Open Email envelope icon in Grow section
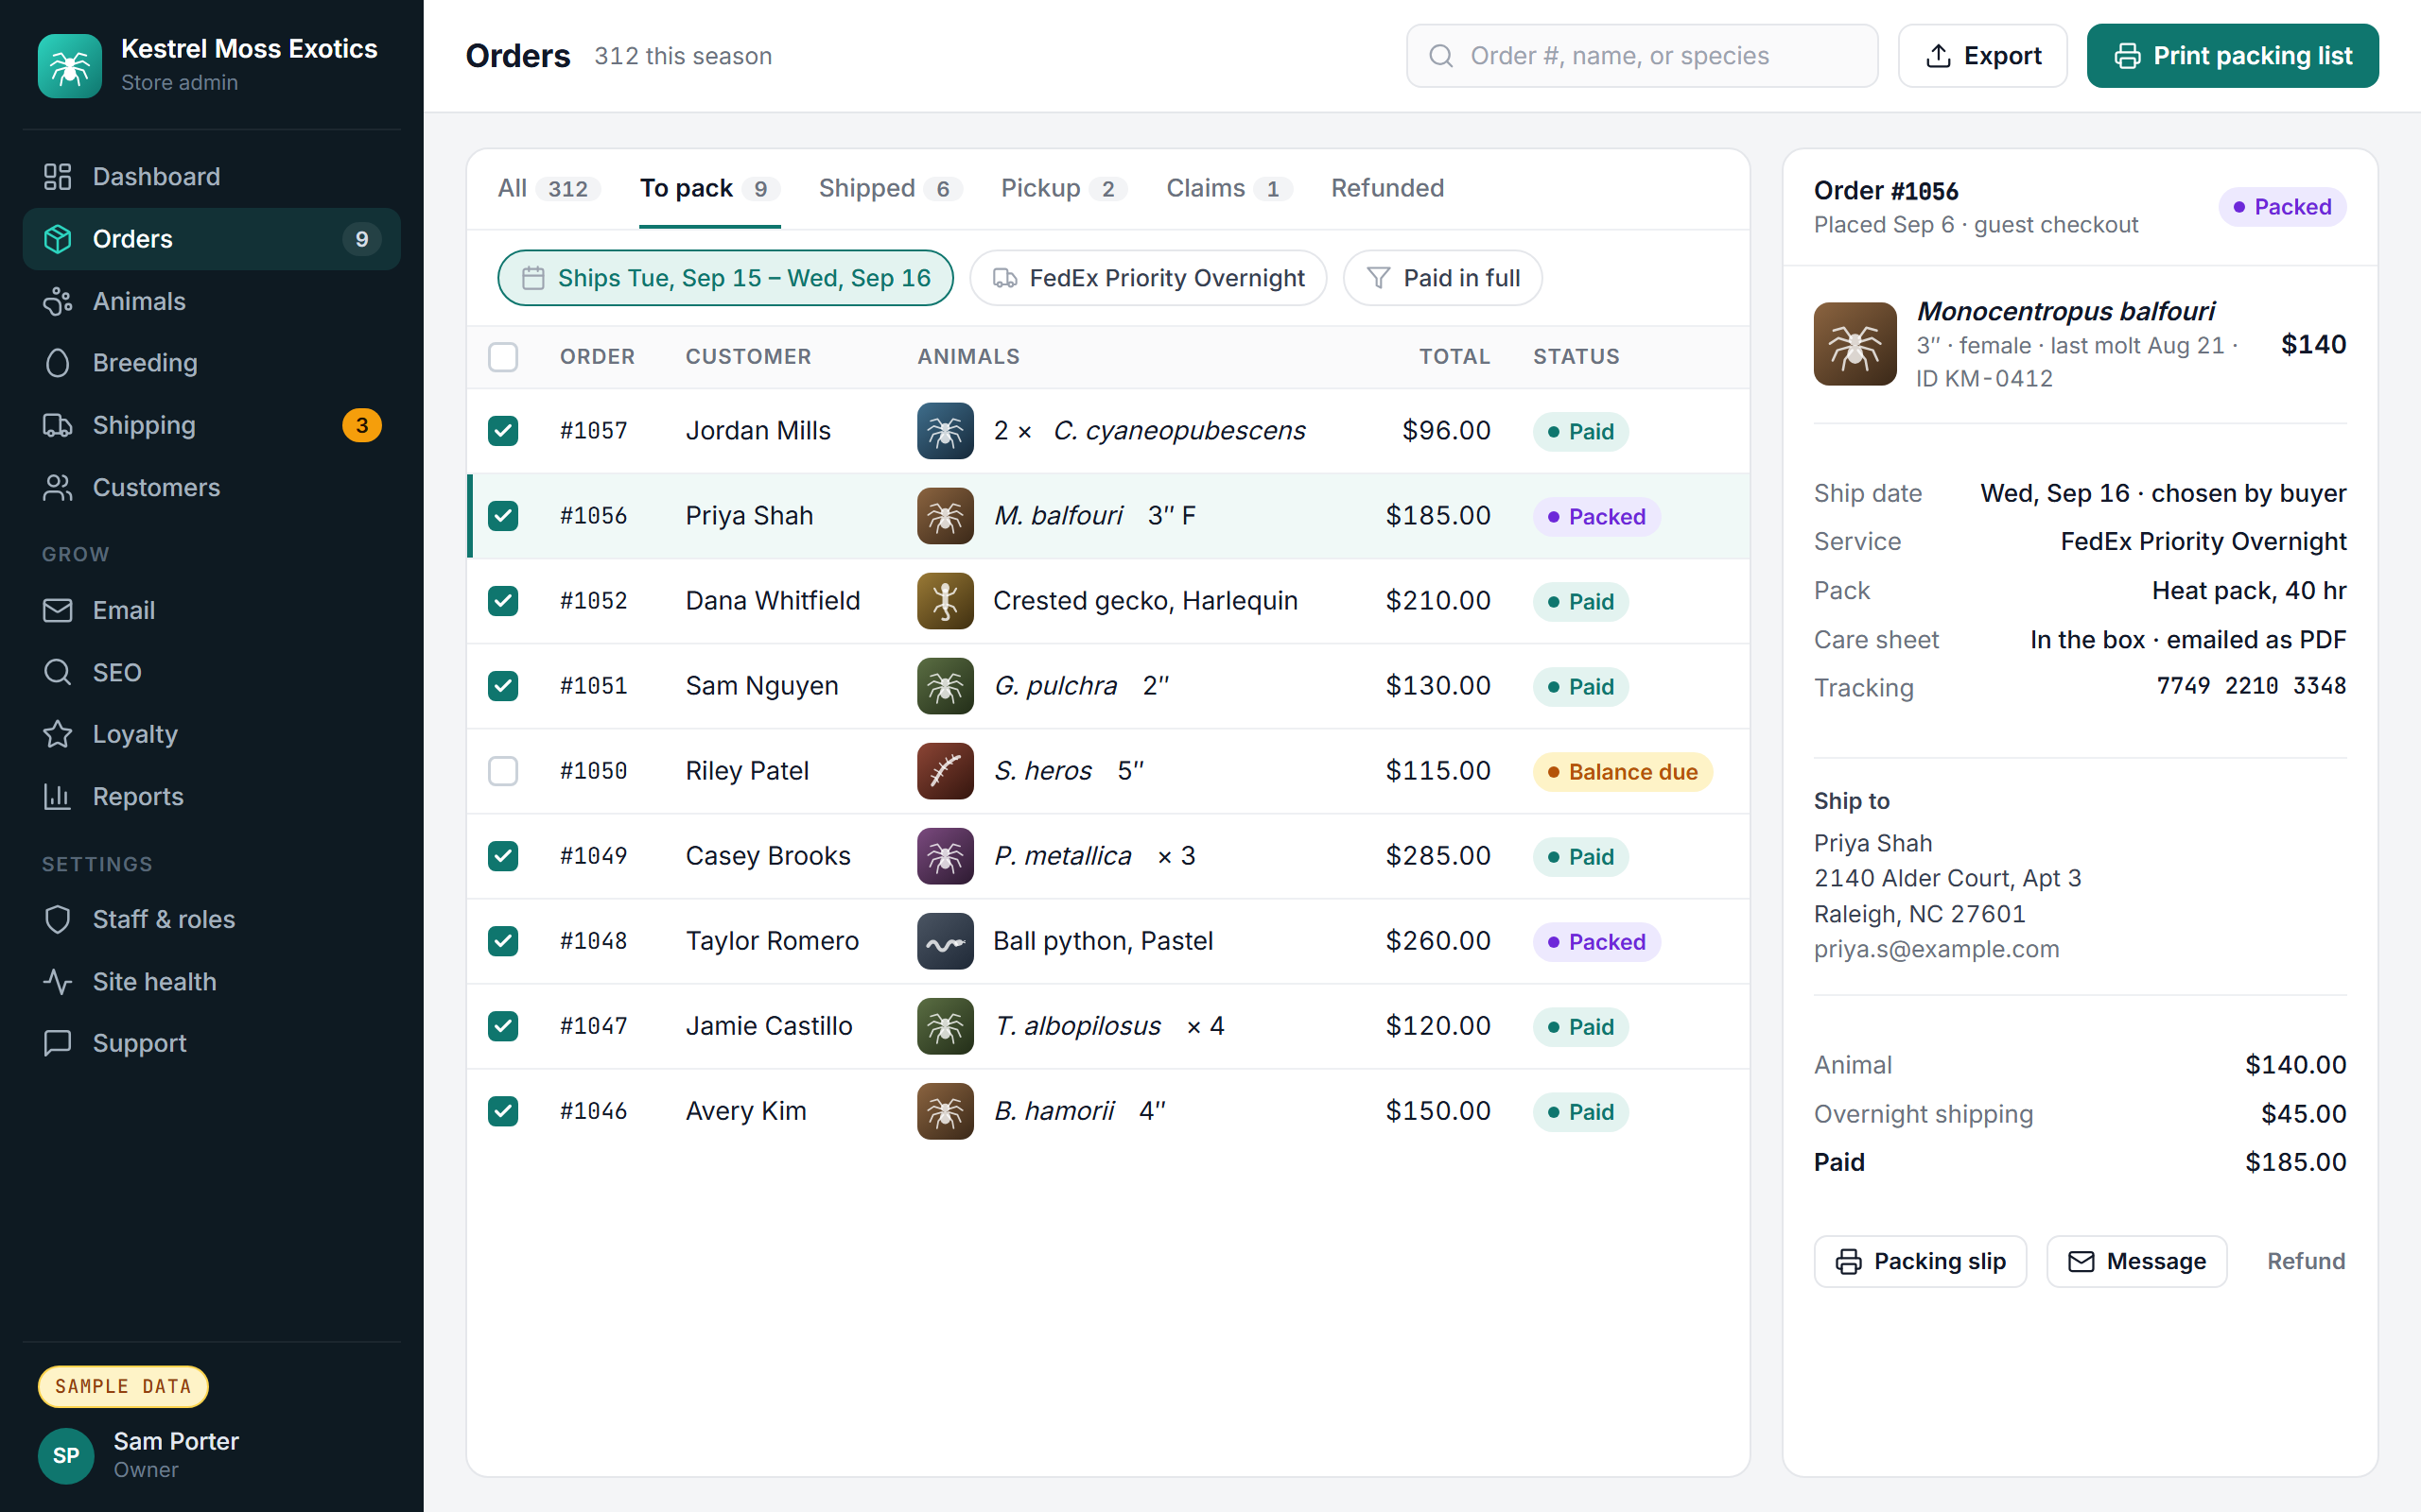The width and height of the screenshot is (2421, 1512). (58, 610)
